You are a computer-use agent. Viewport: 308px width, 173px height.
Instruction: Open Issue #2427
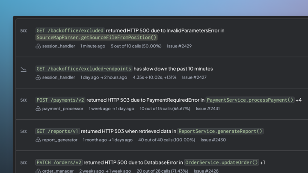[x=194, y=77]
